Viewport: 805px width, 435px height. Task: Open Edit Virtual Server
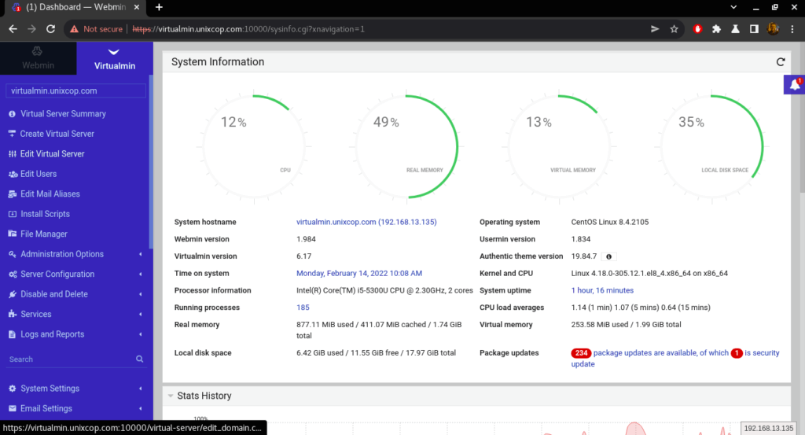(x=53, y=154)
